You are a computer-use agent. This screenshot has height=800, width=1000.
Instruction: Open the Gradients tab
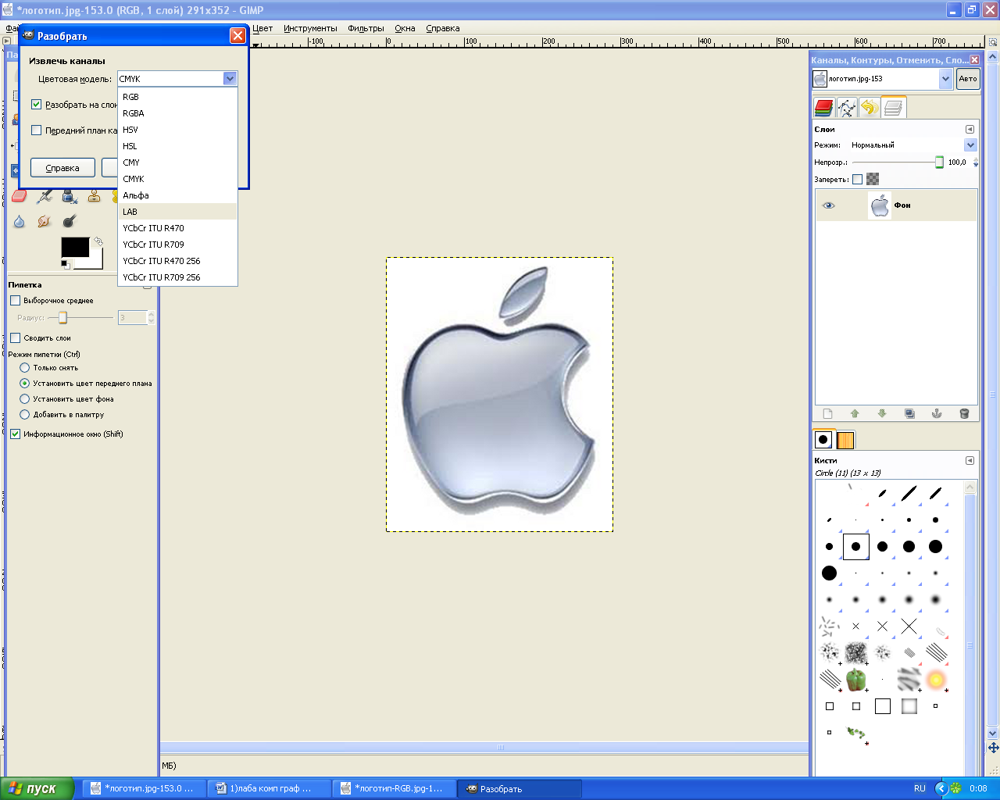(845, 440)
